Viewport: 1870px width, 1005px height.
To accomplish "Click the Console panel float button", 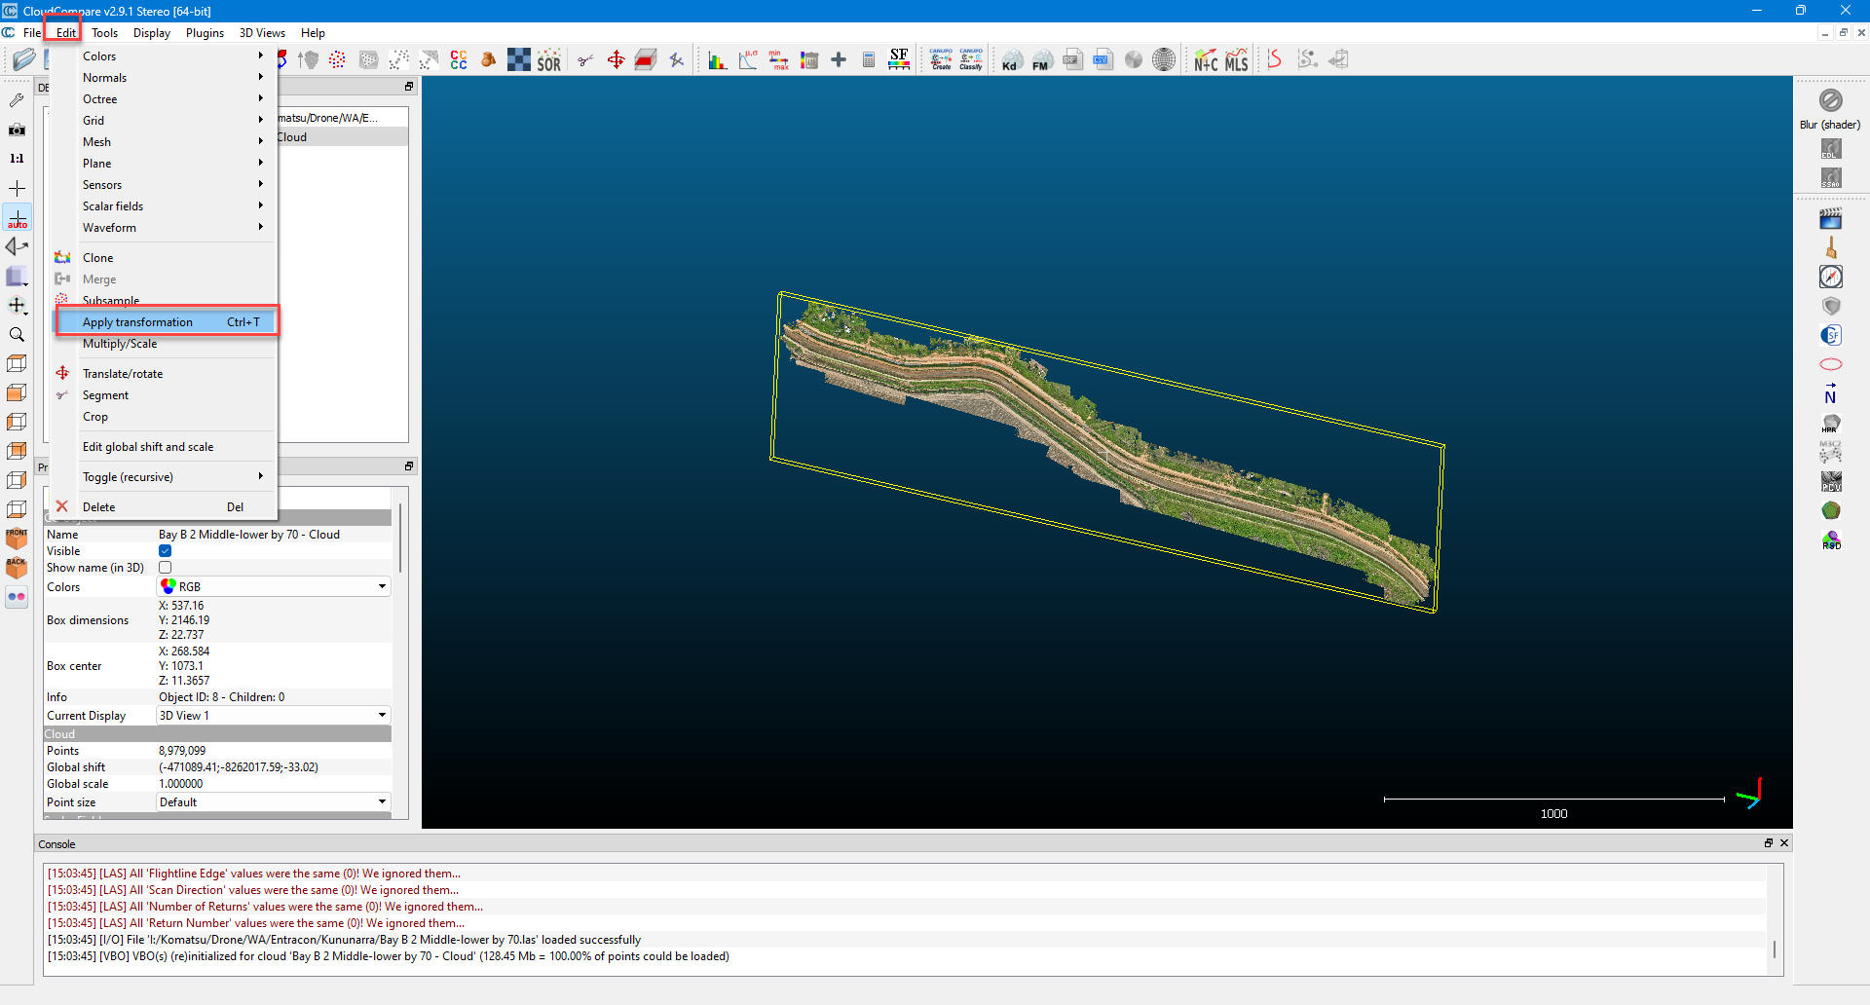I will (x=1769, y=843).
